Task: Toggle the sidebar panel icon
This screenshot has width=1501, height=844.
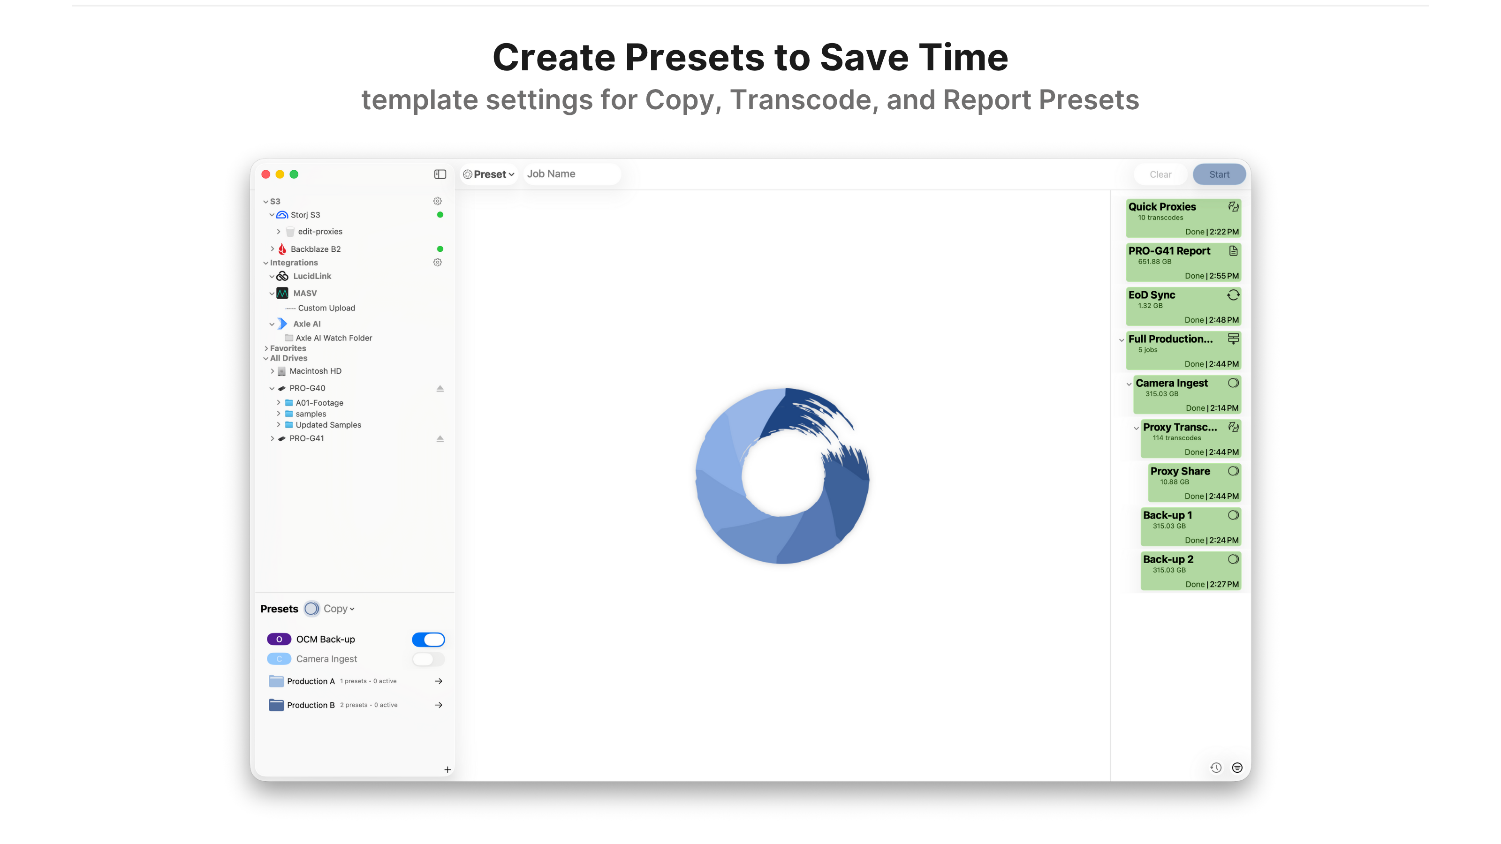Action: point(440,174)
